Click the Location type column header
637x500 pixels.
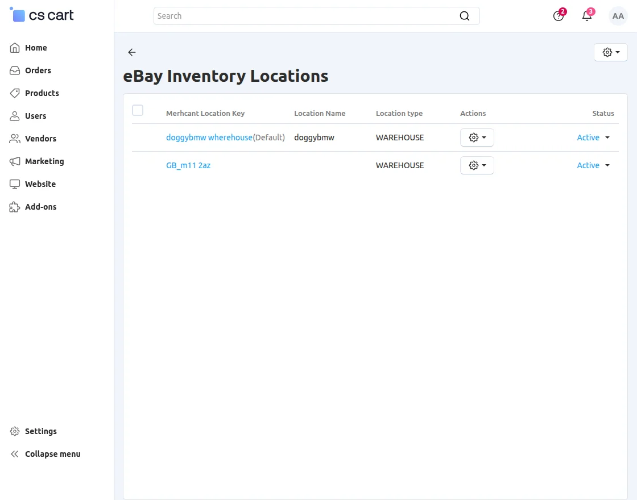tap(399, 113)
